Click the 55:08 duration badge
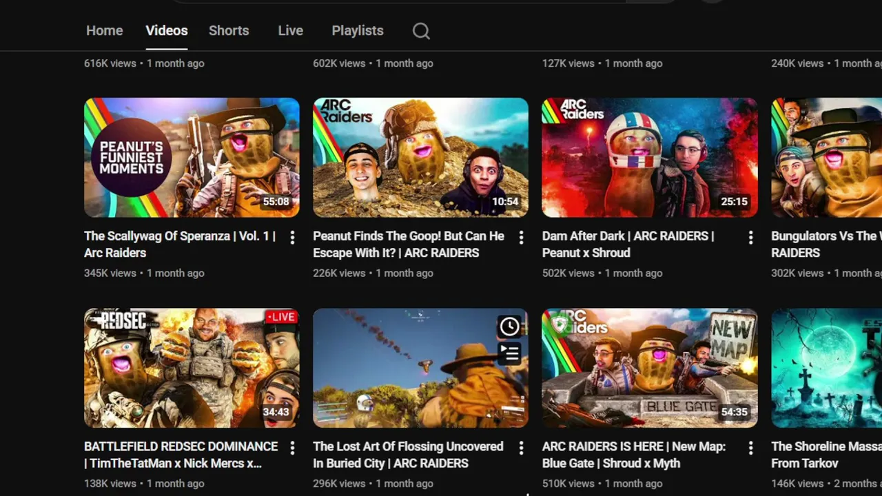Viewport: 882px width, 496px height. (276, 202)
